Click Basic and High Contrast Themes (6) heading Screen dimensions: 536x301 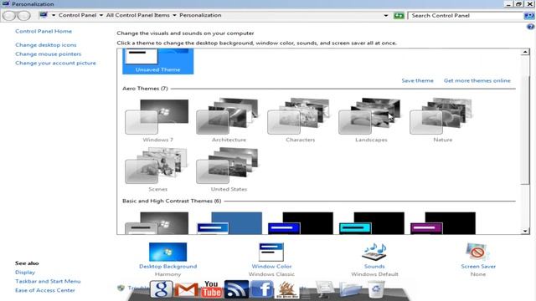172,201
